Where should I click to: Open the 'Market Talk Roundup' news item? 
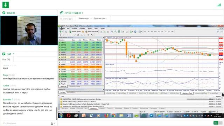coord(79,101)
